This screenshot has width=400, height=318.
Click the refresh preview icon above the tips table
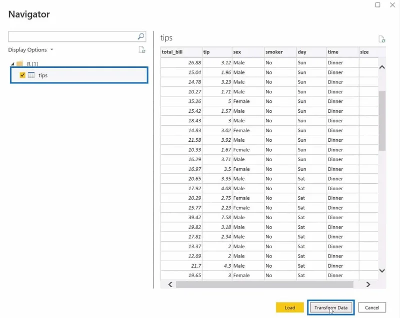381,39
